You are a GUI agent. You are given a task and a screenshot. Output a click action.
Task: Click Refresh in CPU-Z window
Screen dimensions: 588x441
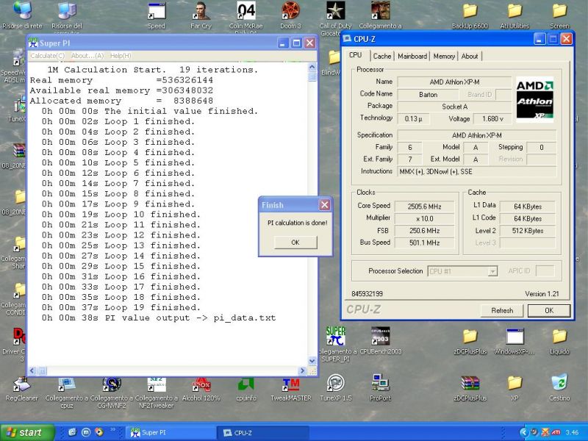(x=502, y=310)
